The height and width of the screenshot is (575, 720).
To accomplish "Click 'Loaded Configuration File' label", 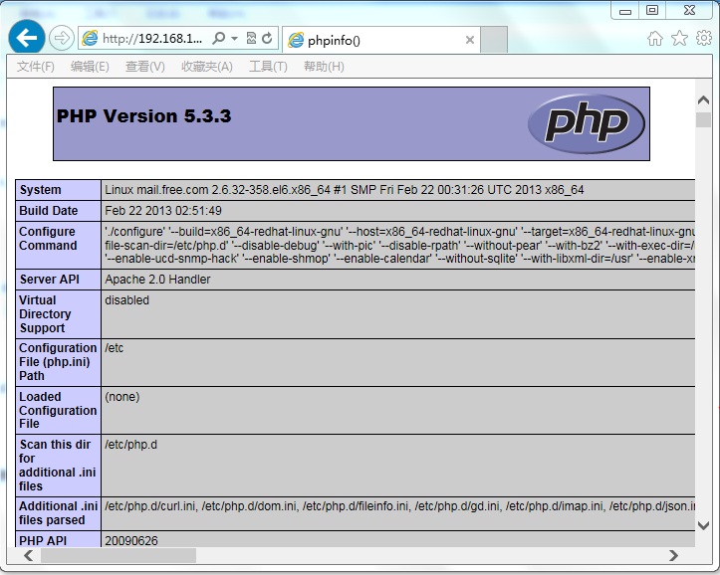I will 58,410.
